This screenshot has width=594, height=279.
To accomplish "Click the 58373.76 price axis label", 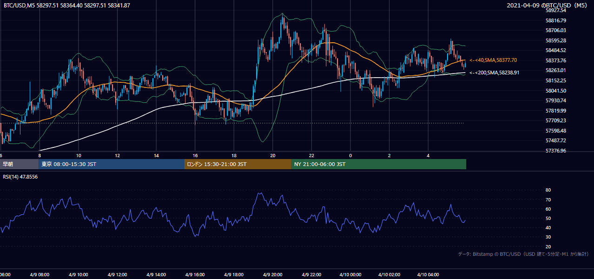I will tap(555, 60).
